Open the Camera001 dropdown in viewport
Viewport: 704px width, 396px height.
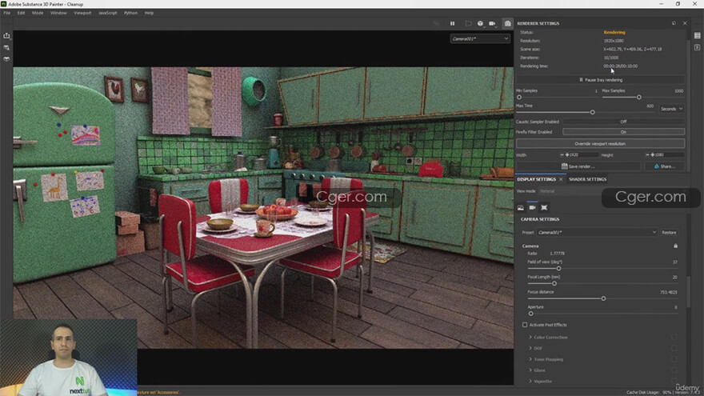[480, 39]
